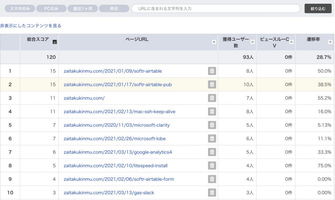Open 非表示にしたコンテンツを見る link
This screenshot has width=335, height=200.
pos(31,26)
